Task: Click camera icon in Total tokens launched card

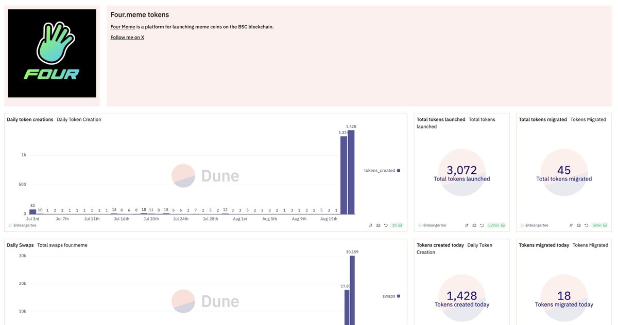Action: pyautogui.click(x=474, y=225)
